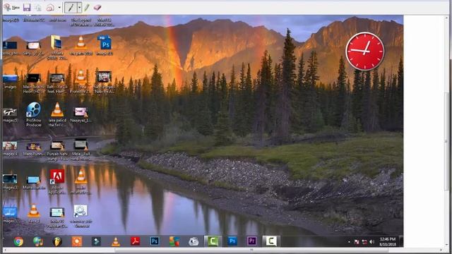The height and width of the screenshot is (254, 452).
Task: Click the red analog clock gadget
Action: point(365,52)
